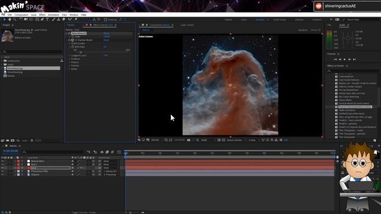Toggle Draft 3D in timeline
The width and height of the screenshot is (381, 214).
[x=95, y=152]
